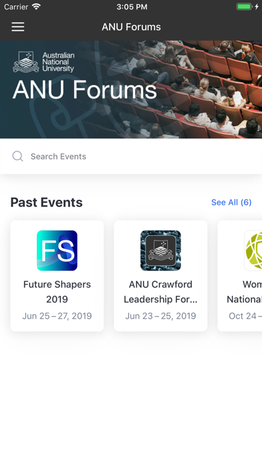Tap the Jun 23–25, 2019 date
The image size is (262, 465).
[x=160, y=316]
